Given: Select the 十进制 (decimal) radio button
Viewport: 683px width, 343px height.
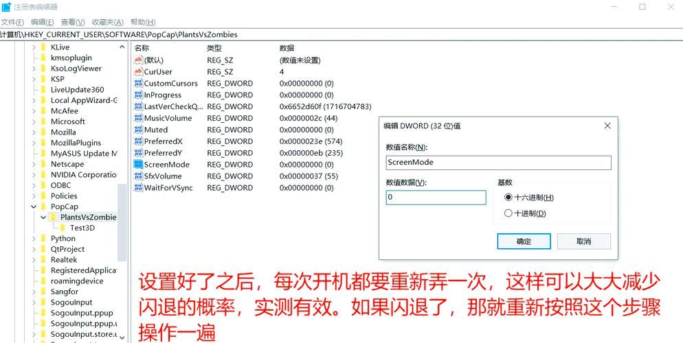Looking at the screenshot, I should click(508, 213).
